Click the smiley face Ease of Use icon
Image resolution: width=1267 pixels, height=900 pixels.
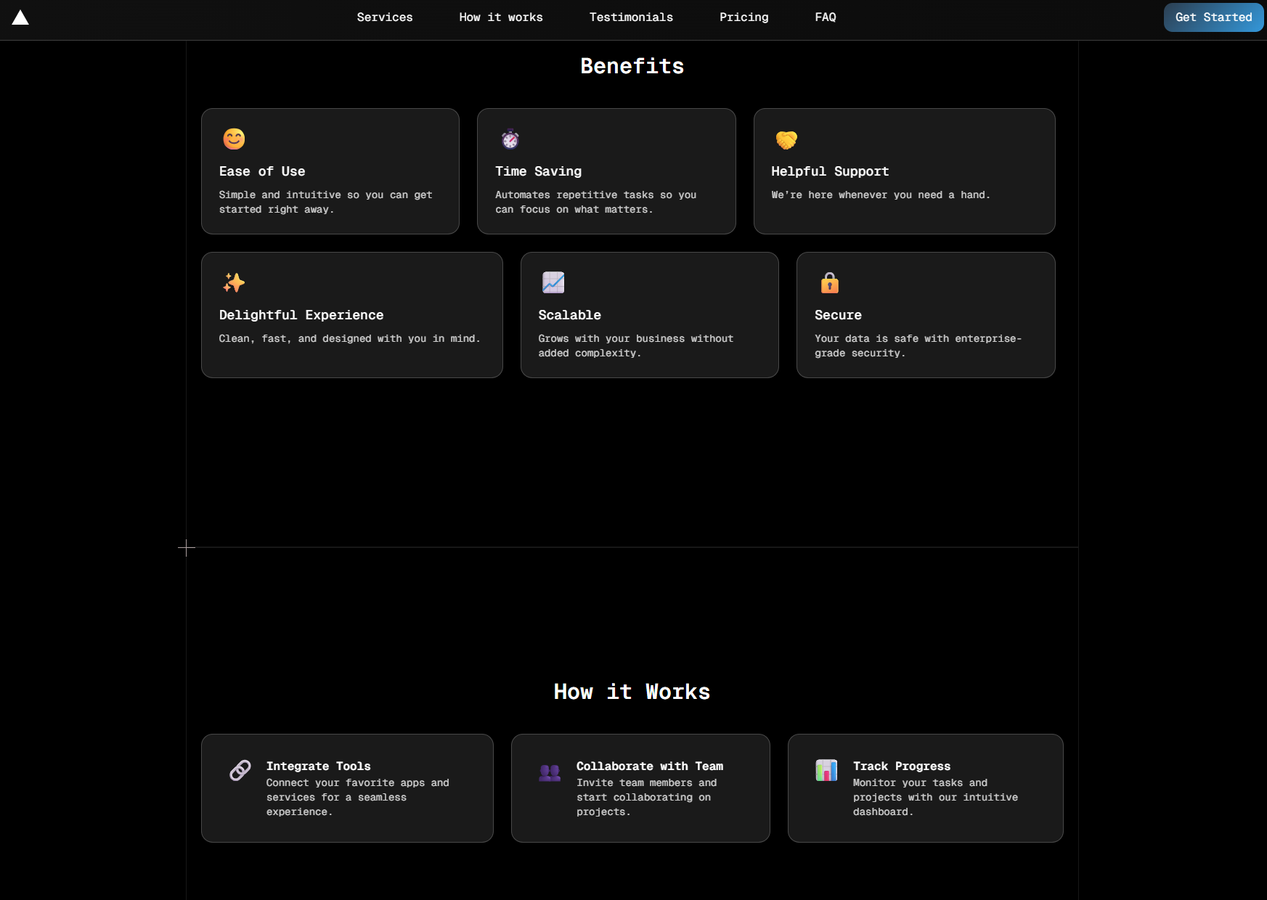pos(234,139)
